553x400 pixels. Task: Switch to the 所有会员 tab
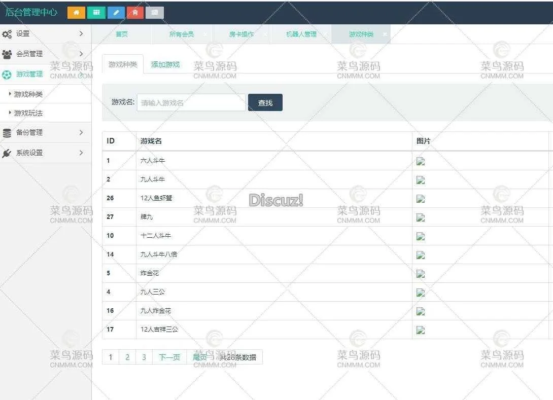click(x=181, y=34)
